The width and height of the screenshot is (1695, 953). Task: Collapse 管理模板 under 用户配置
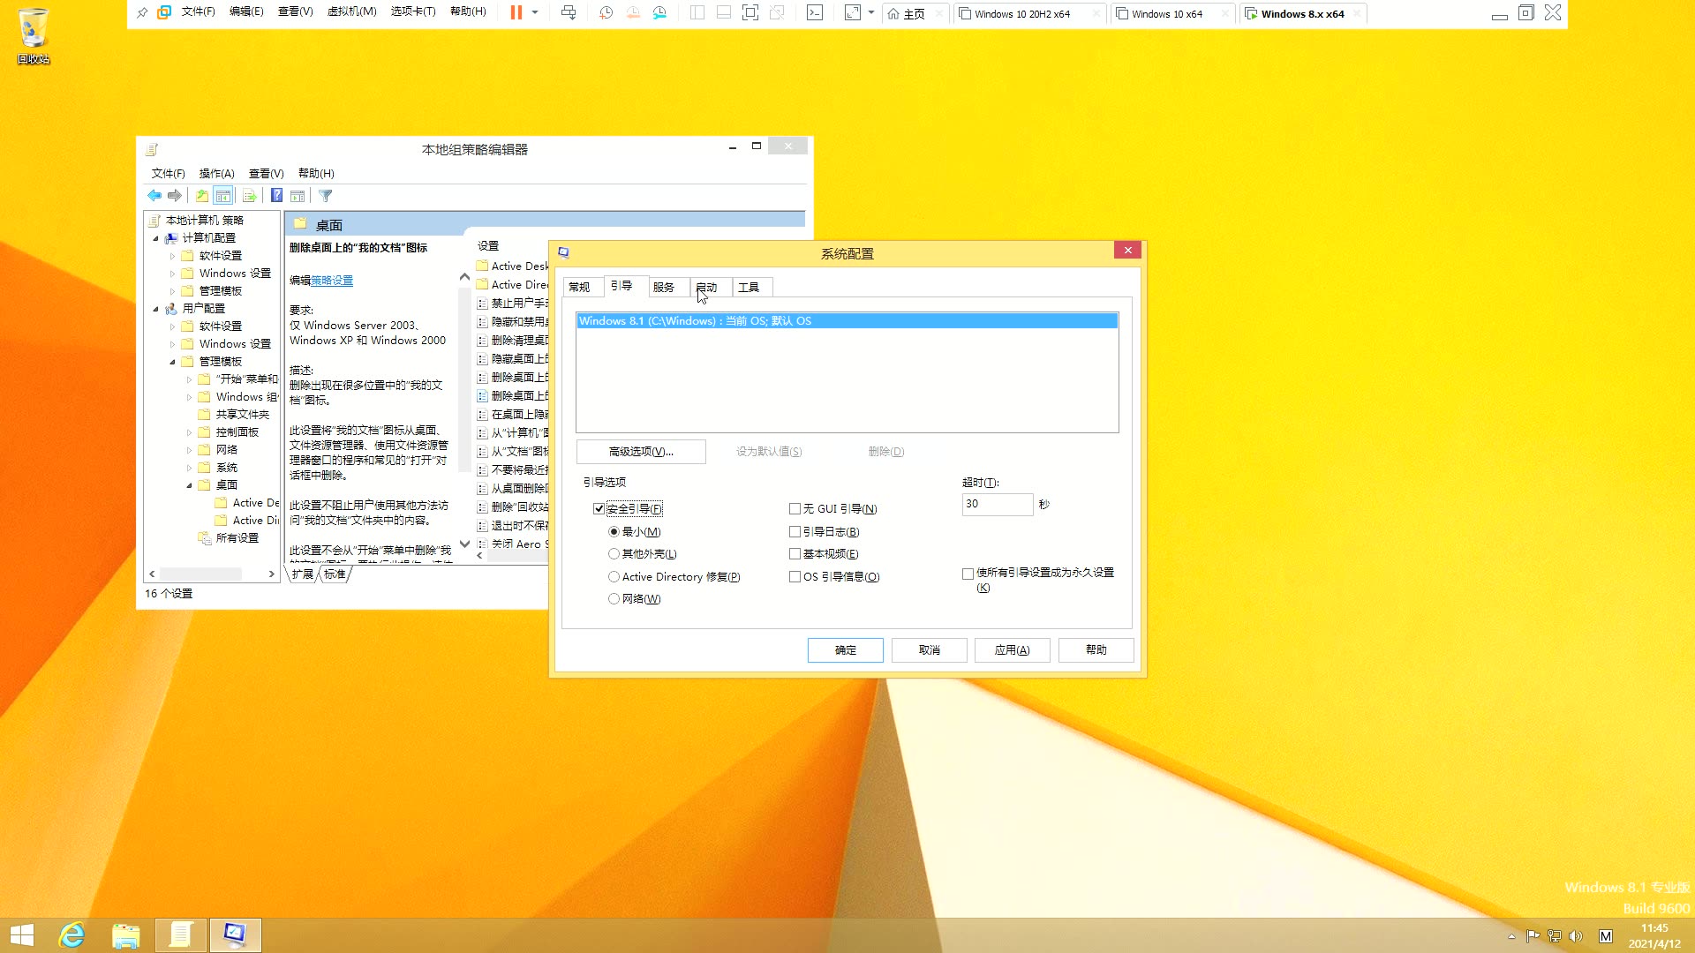click(x=172, y=362)
